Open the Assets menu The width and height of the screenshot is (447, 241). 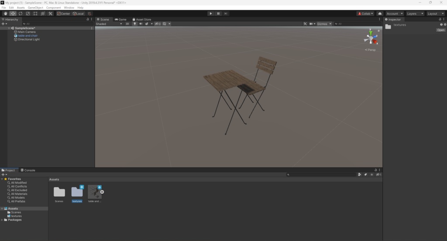click(21, 8)
